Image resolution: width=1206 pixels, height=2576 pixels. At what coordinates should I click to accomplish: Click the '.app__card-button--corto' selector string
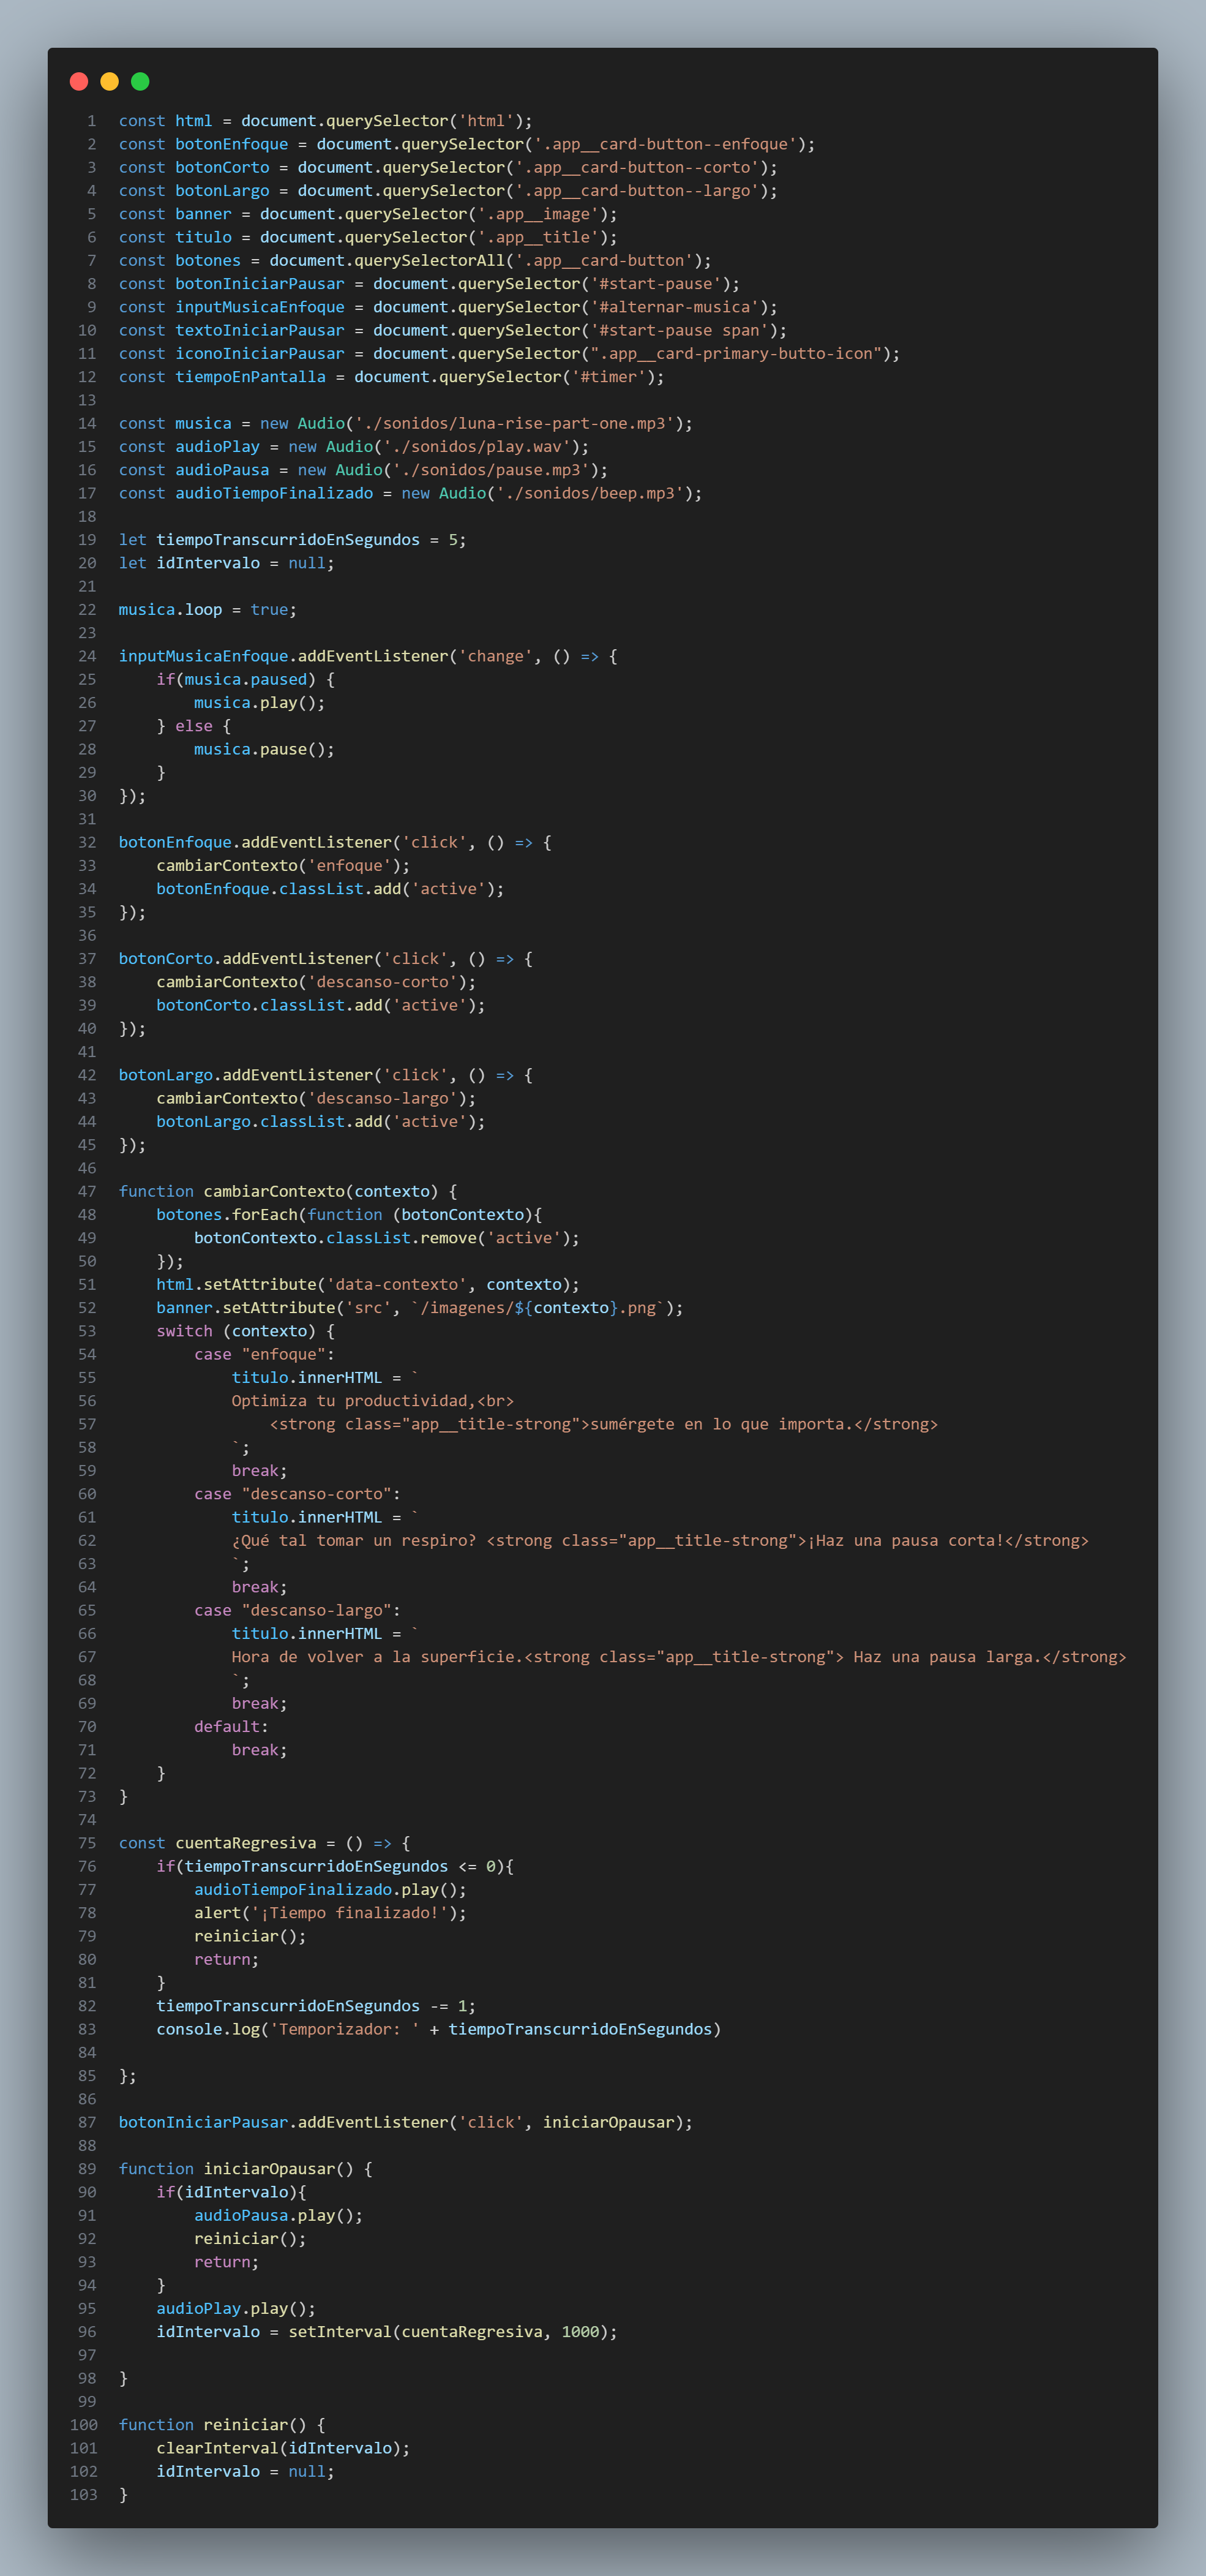tap(637, 167)
